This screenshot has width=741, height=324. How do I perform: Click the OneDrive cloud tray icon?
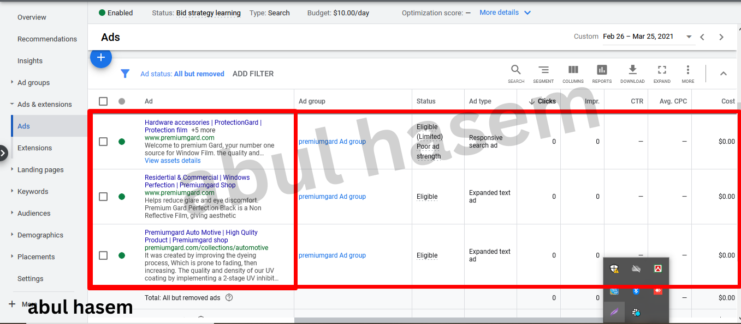coord(636,268)
